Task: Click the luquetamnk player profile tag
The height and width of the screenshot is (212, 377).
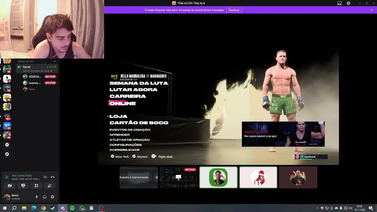Action: tap(310, 157)
